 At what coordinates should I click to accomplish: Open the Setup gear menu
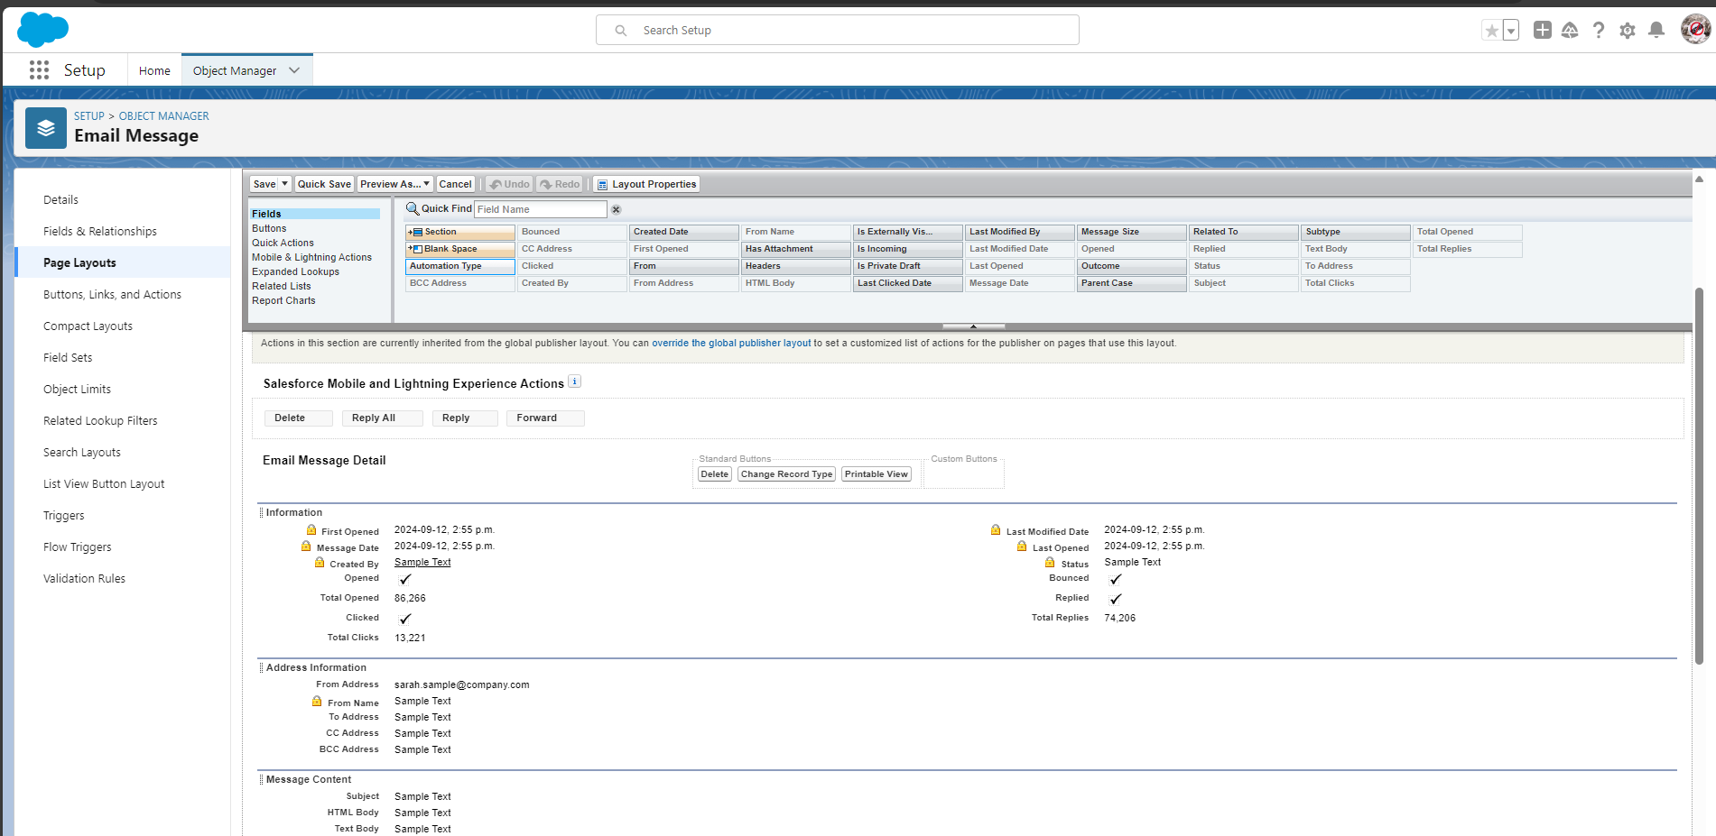pyautogui.click(x=1628, y=31)
